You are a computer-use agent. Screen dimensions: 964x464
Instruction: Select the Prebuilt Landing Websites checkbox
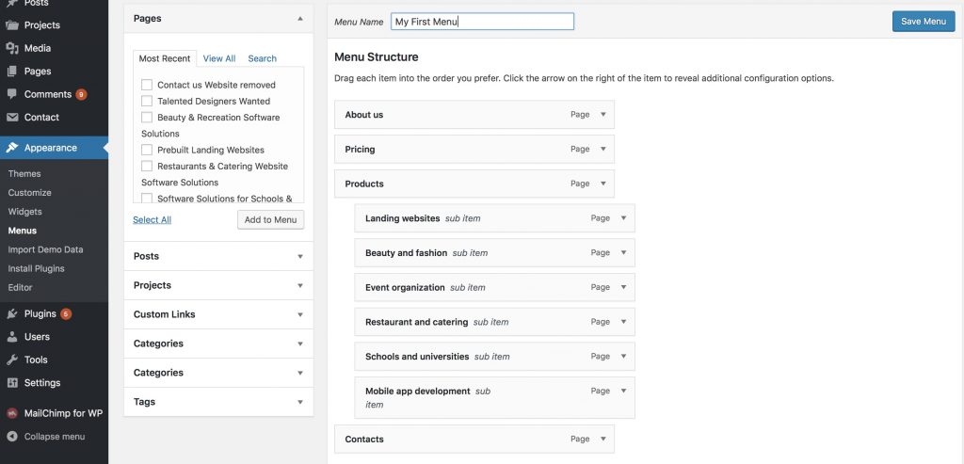pyautogui.click(x=147, y=150)
